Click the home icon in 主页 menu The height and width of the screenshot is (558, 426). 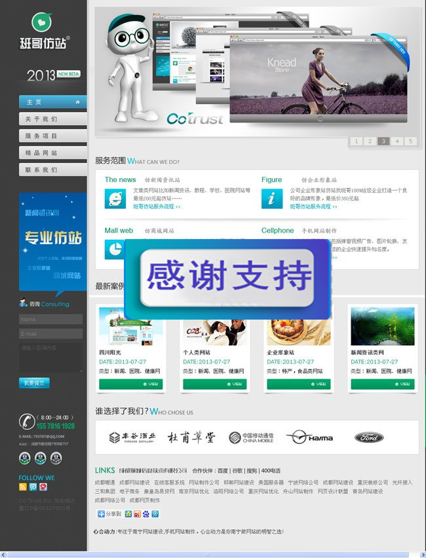pyautogui.click(x=77, y=102)
